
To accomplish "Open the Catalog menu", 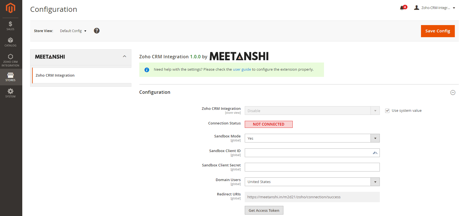I will pyautogui.click(x=10, y=42).
